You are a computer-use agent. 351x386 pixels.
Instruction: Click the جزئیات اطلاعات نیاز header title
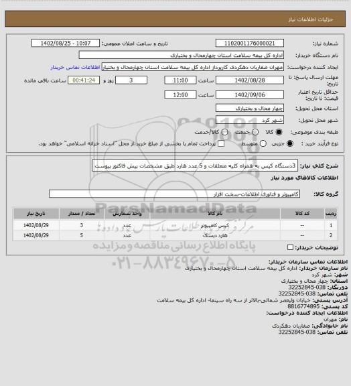[310, 19]
